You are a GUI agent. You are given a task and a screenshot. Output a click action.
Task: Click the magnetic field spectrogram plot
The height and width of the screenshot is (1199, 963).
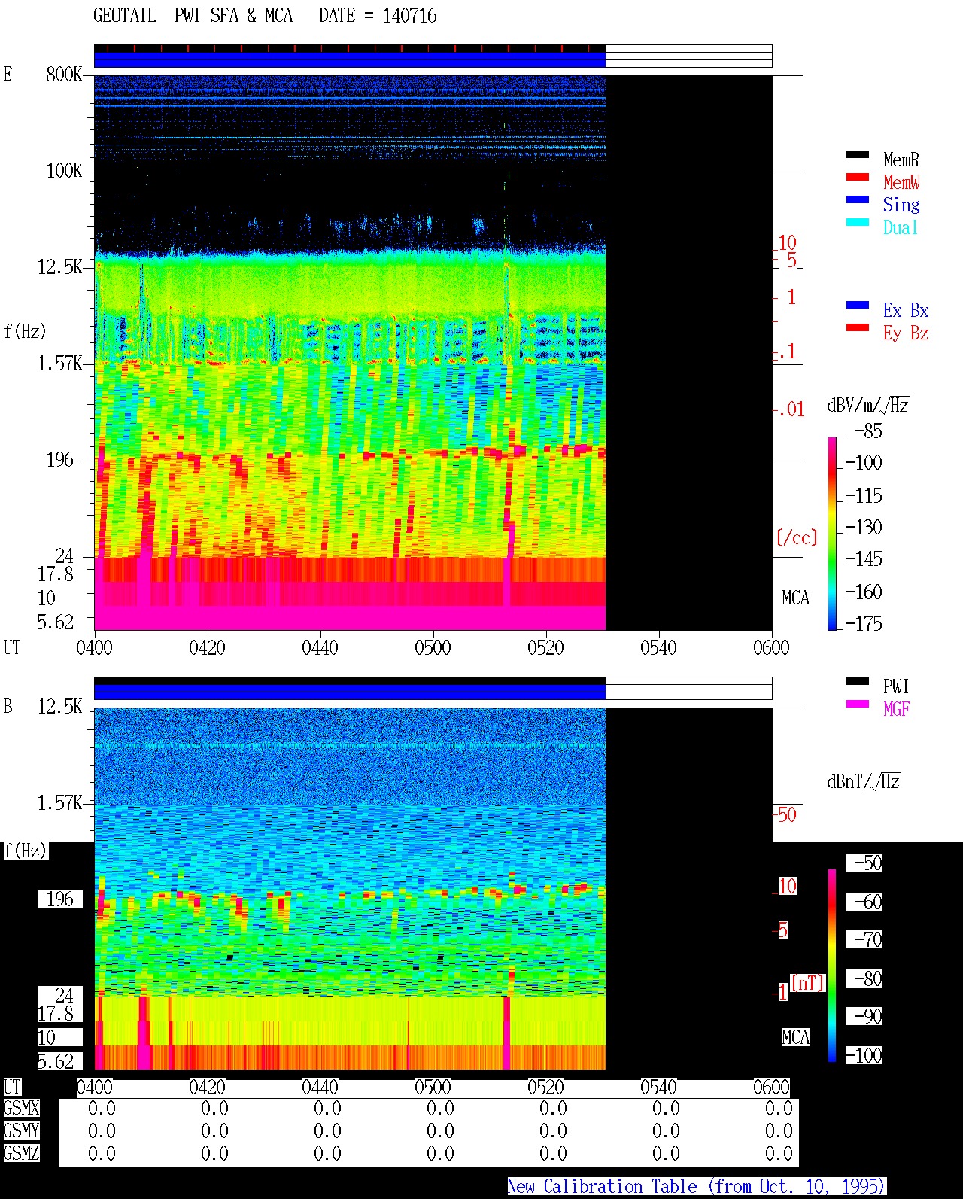click(433, 889)
